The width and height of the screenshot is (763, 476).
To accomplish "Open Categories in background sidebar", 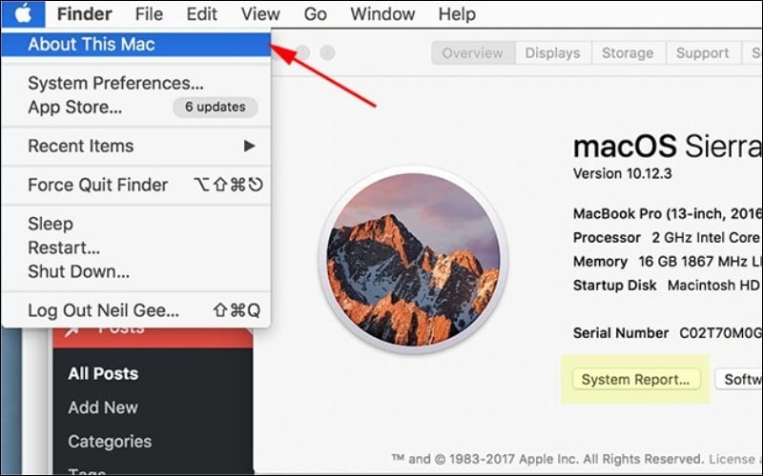I will (x=110, y=442).
